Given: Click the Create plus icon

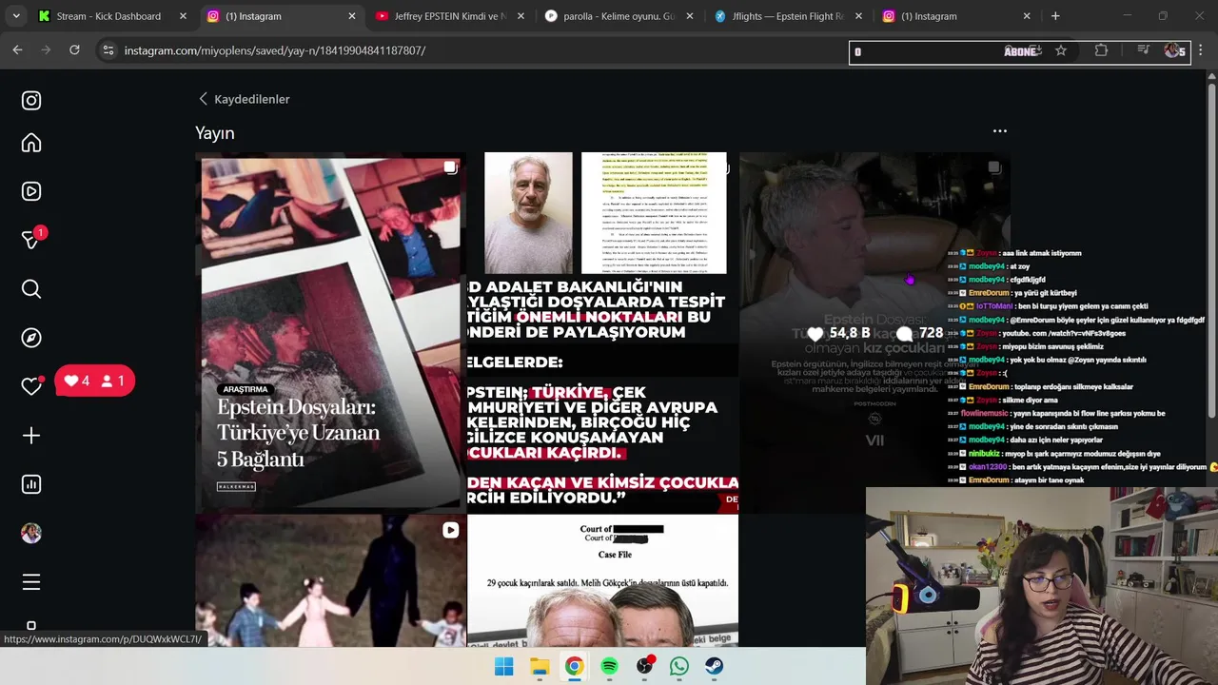Looking at the screenshot, I should tap(31, 436).
